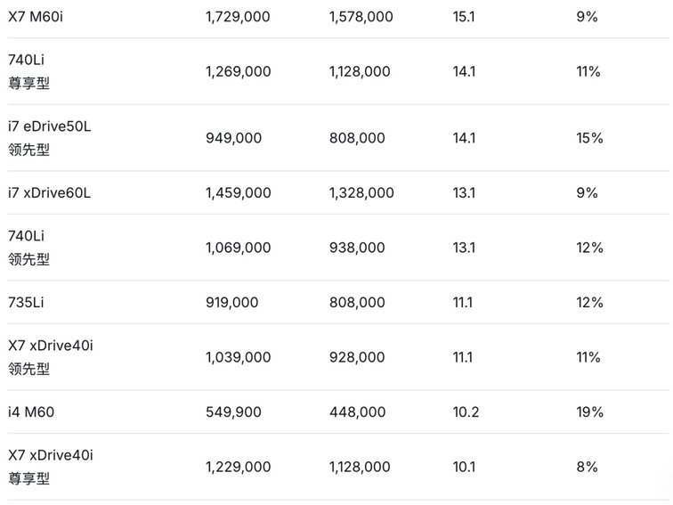Click the 19% discount value
Screen dimensions: 673x505
(x=589, y=412)
